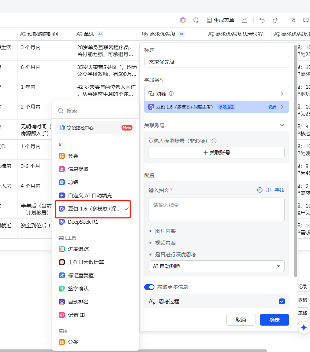Open the colorful AI assistant ring icon
The height and width of the screenshot is (352, 310).
tap(183, 20)
